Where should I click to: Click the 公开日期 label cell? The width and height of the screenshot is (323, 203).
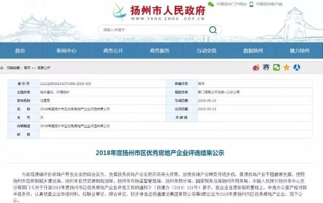182,109
